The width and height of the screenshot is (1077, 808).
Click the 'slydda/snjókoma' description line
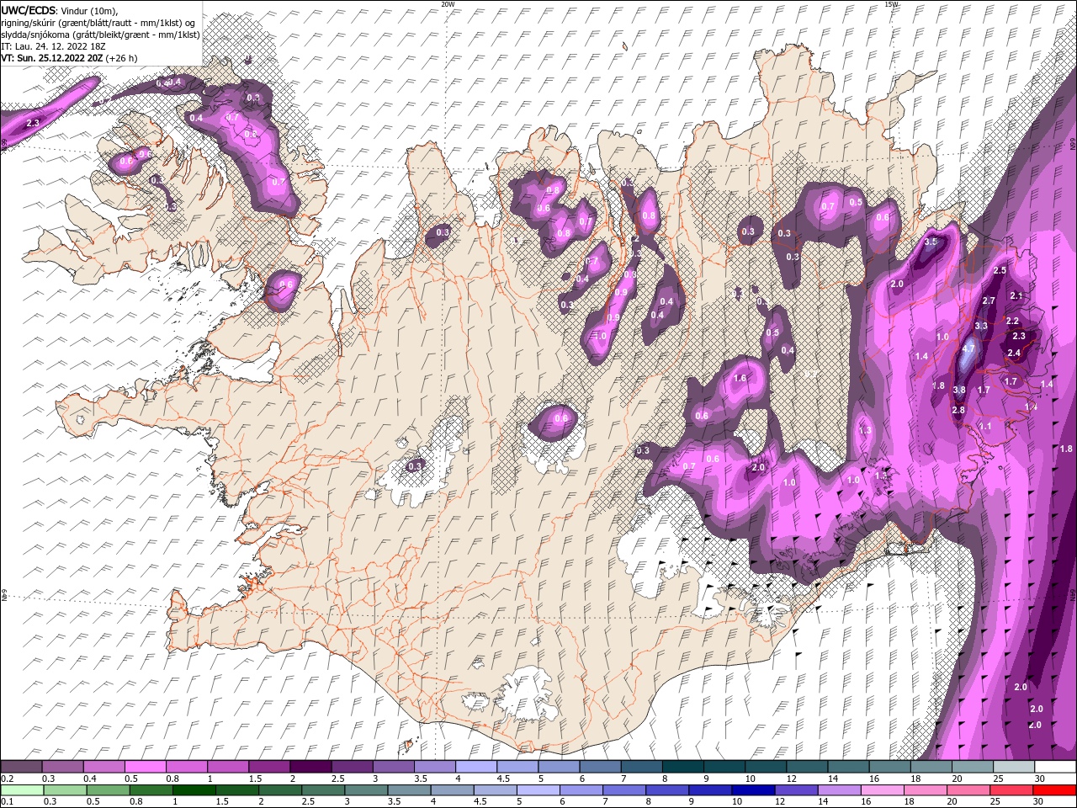tap(100, 34)
